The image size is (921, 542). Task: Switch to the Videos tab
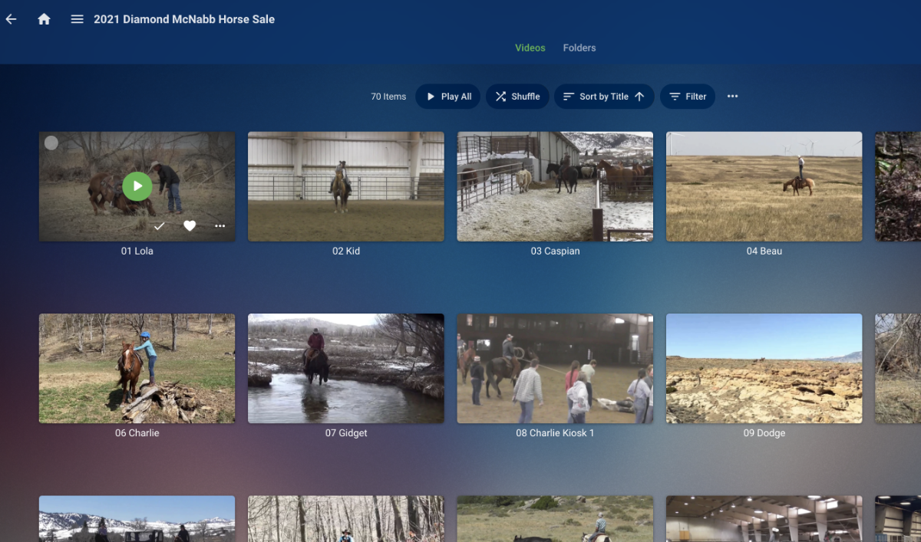coord(530,48)
